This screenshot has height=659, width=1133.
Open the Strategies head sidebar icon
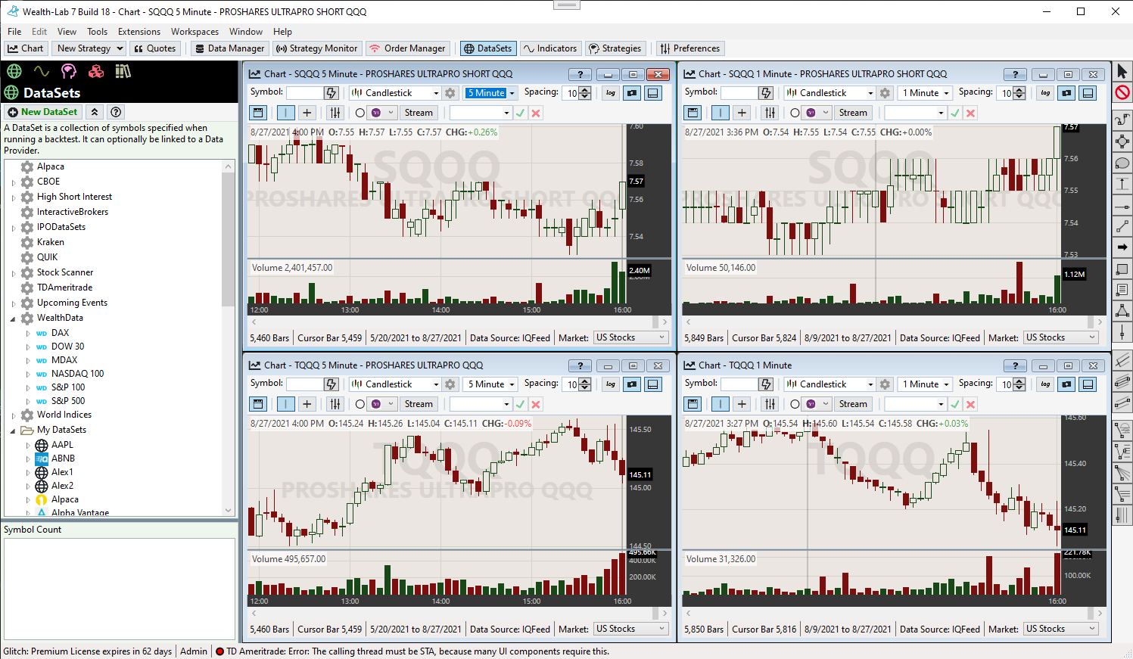point(69,71)
